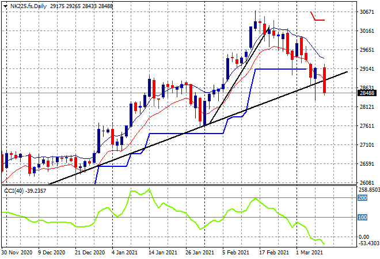Click the -53.4303 CCI scale value
The image size is (380, 259).
368,243
